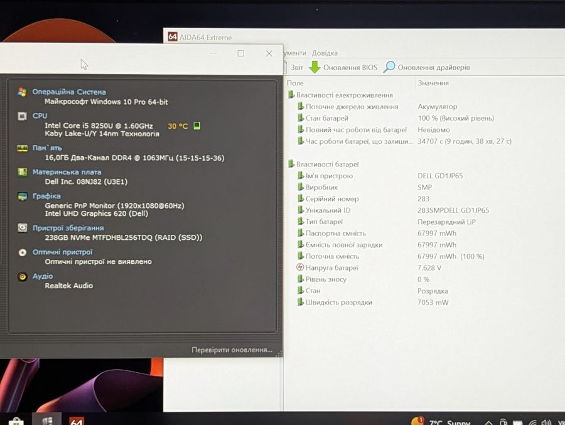This screenshot has width=565, height=425.
Task: Minimize the Speccy window
Action: pyautogui.click(x=213, y=53)
